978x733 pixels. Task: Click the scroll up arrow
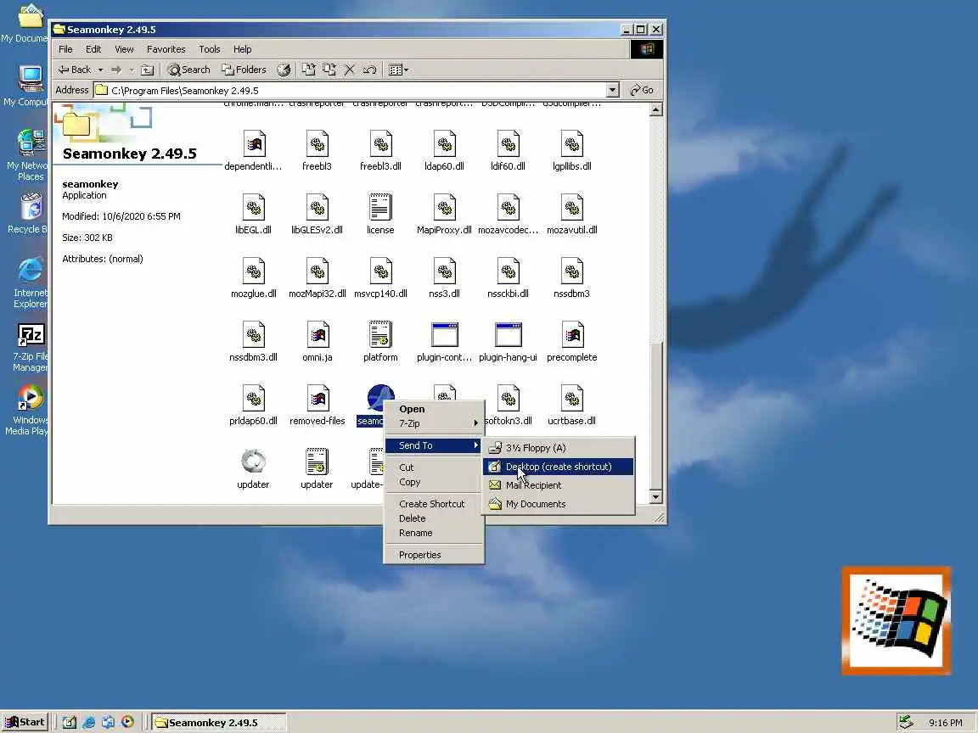pyautogui.click(x=655, y=110)
